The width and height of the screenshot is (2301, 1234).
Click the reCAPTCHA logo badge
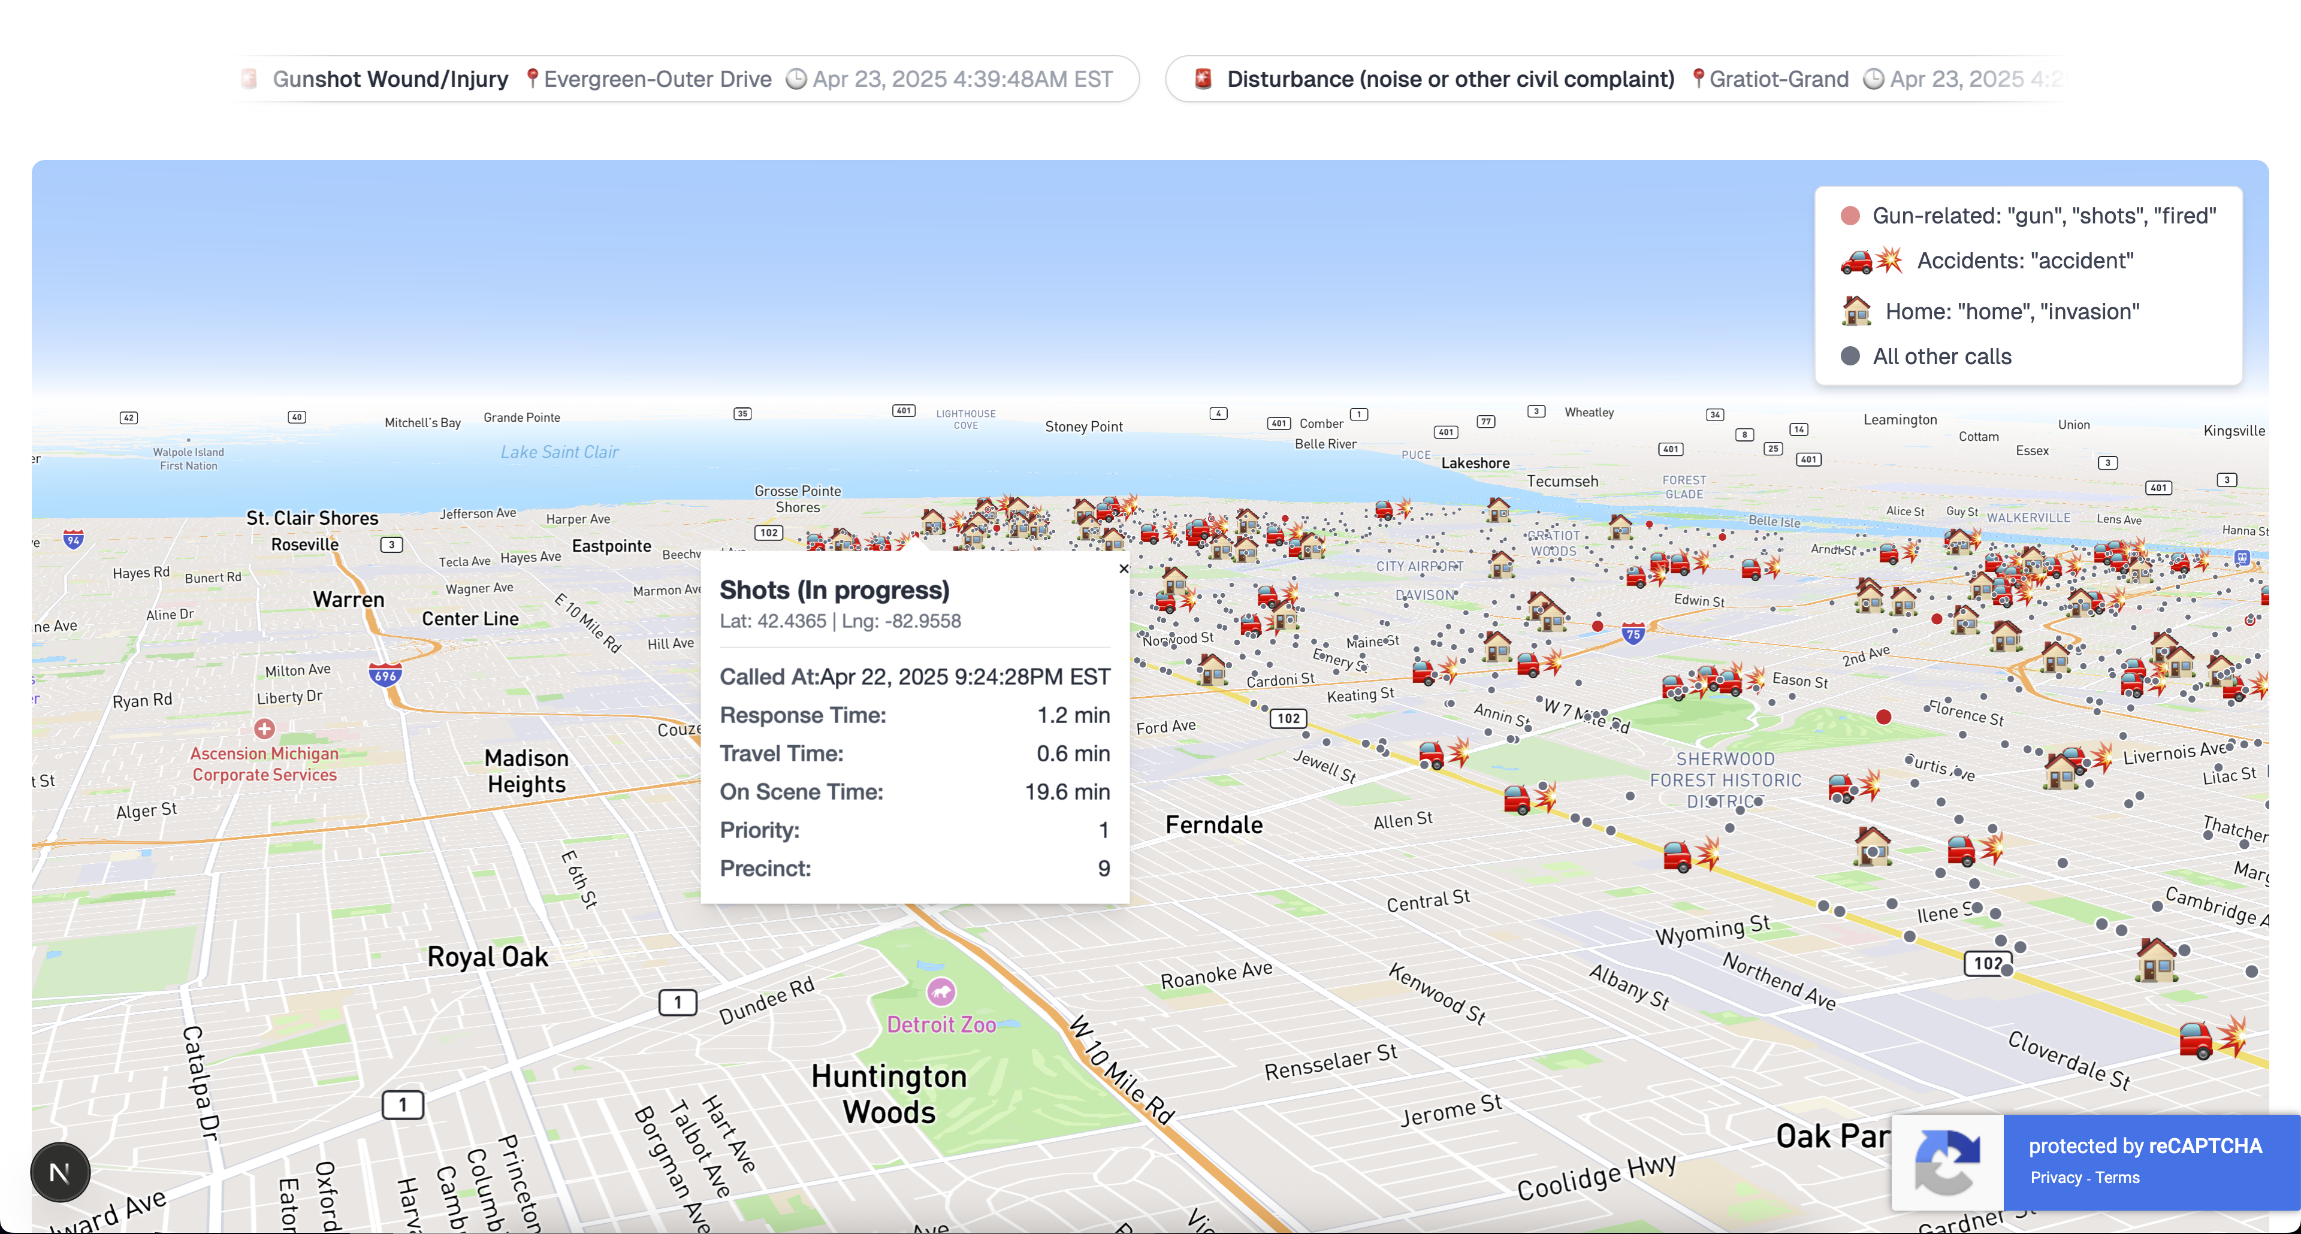(x=1947, y=1162)
